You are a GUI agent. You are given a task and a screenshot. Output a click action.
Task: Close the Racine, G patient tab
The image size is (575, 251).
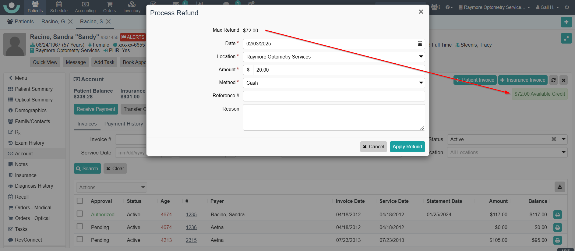coord(70,22)
